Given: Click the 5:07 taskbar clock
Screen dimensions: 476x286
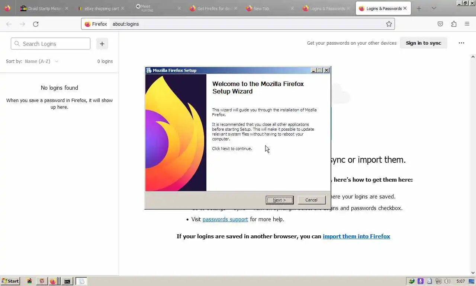Looking at the screenshot, I should click(x=460, y=281).
